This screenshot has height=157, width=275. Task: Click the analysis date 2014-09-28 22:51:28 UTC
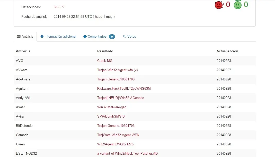(73, 16)
